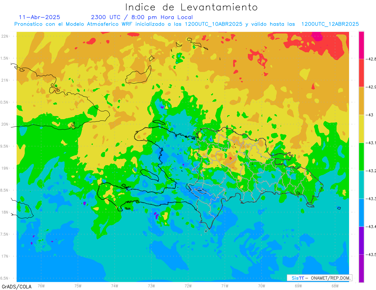Click the legend value "-42.9"
Screen dimensions: 376x290
(371, 87)
